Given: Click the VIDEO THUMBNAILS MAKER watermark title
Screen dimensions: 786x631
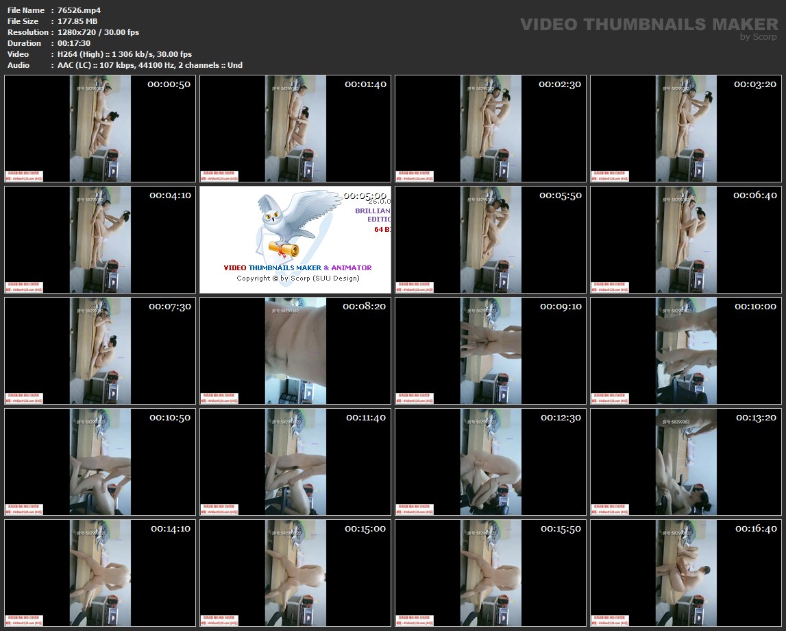Looking at the screenshot, I should pos(648,25).
